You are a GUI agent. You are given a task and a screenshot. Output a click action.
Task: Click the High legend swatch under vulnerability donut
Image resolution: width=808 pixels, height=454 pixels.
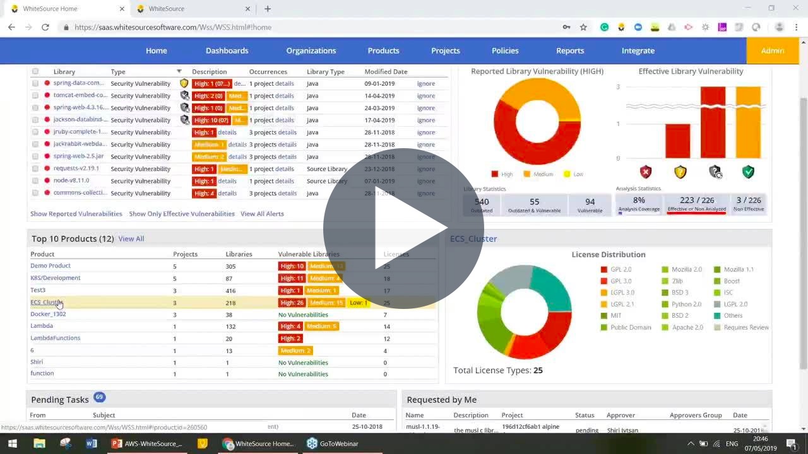point(495,174)
